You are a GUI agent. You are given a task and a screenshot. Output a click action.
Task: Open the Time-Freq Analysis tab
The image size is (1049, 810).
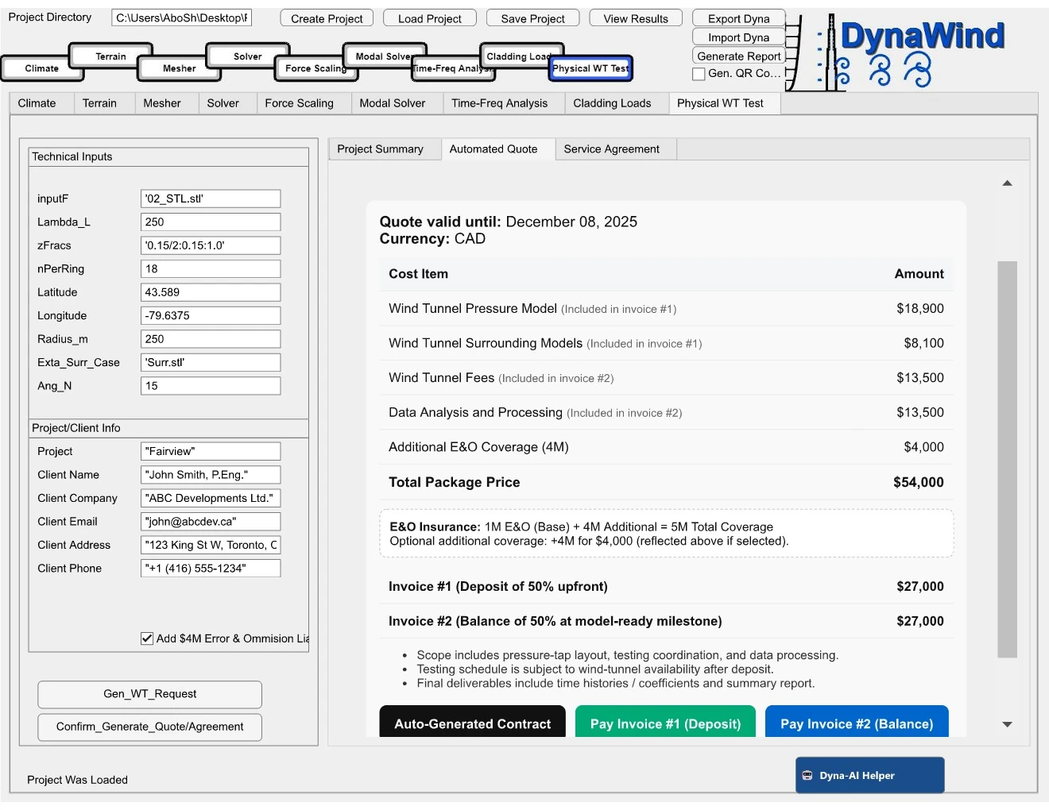click(503, 102)
